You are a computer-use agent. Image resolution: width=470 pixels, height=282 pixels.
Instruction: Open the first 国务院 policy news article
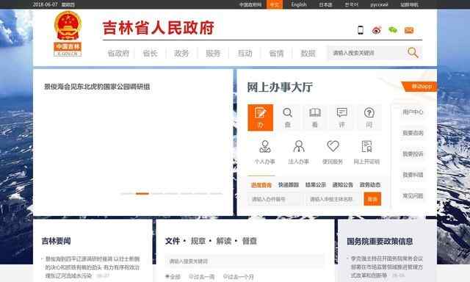click(387, 267)
